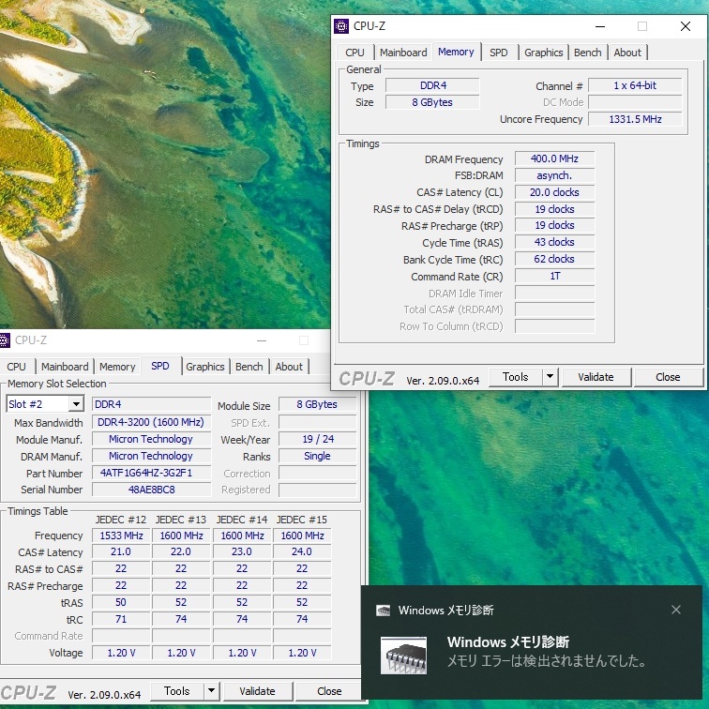Image resolution: width=709 pixels, height=709 pixels.
Task: Click the small app icon in the notification header
Action: pos(384,611)
